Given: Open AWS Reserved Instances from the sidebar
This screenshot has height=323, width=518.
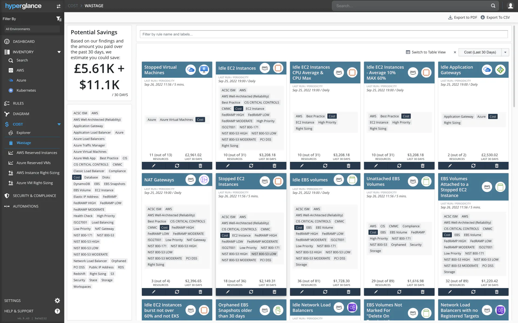Looking at the screenshot, I should point(37,152).
